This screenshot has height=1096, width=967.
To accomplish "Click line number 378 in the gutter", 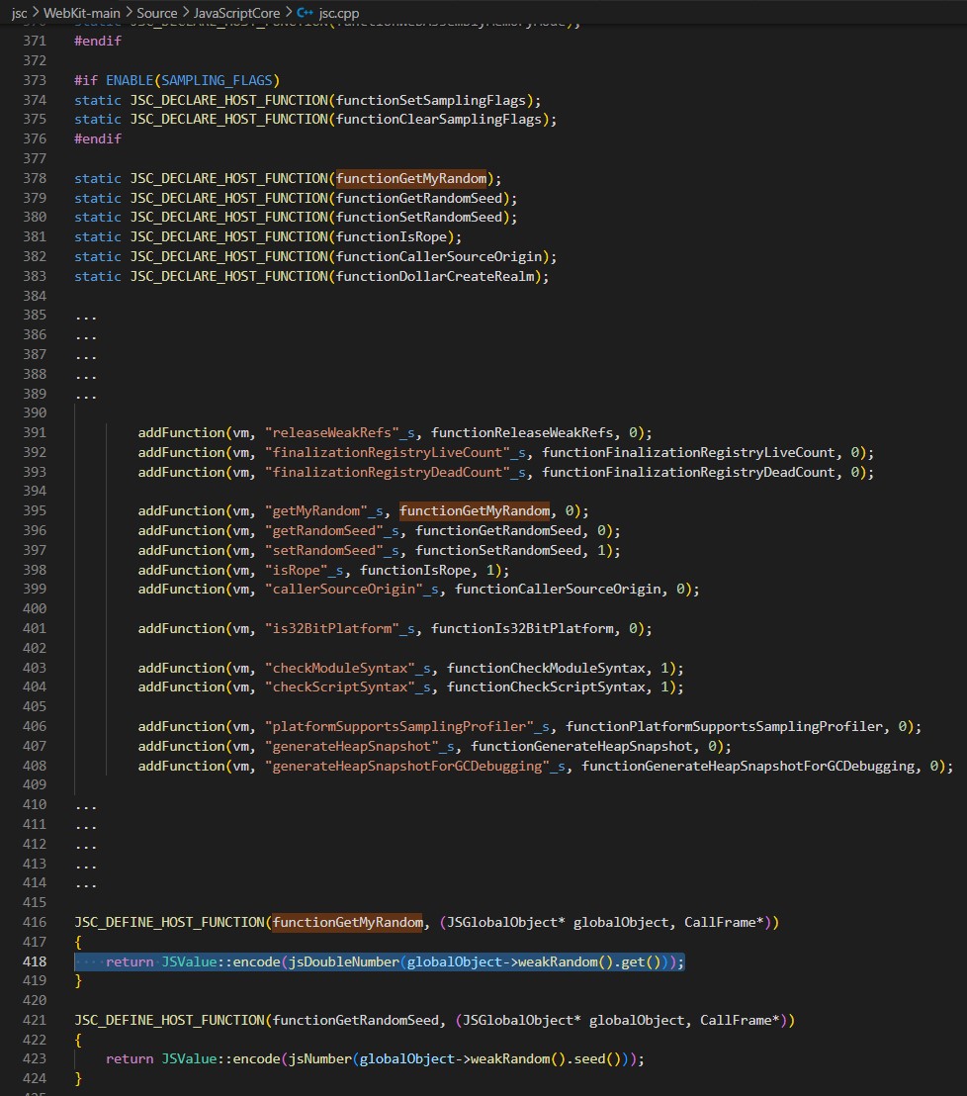I will (35, 178).
